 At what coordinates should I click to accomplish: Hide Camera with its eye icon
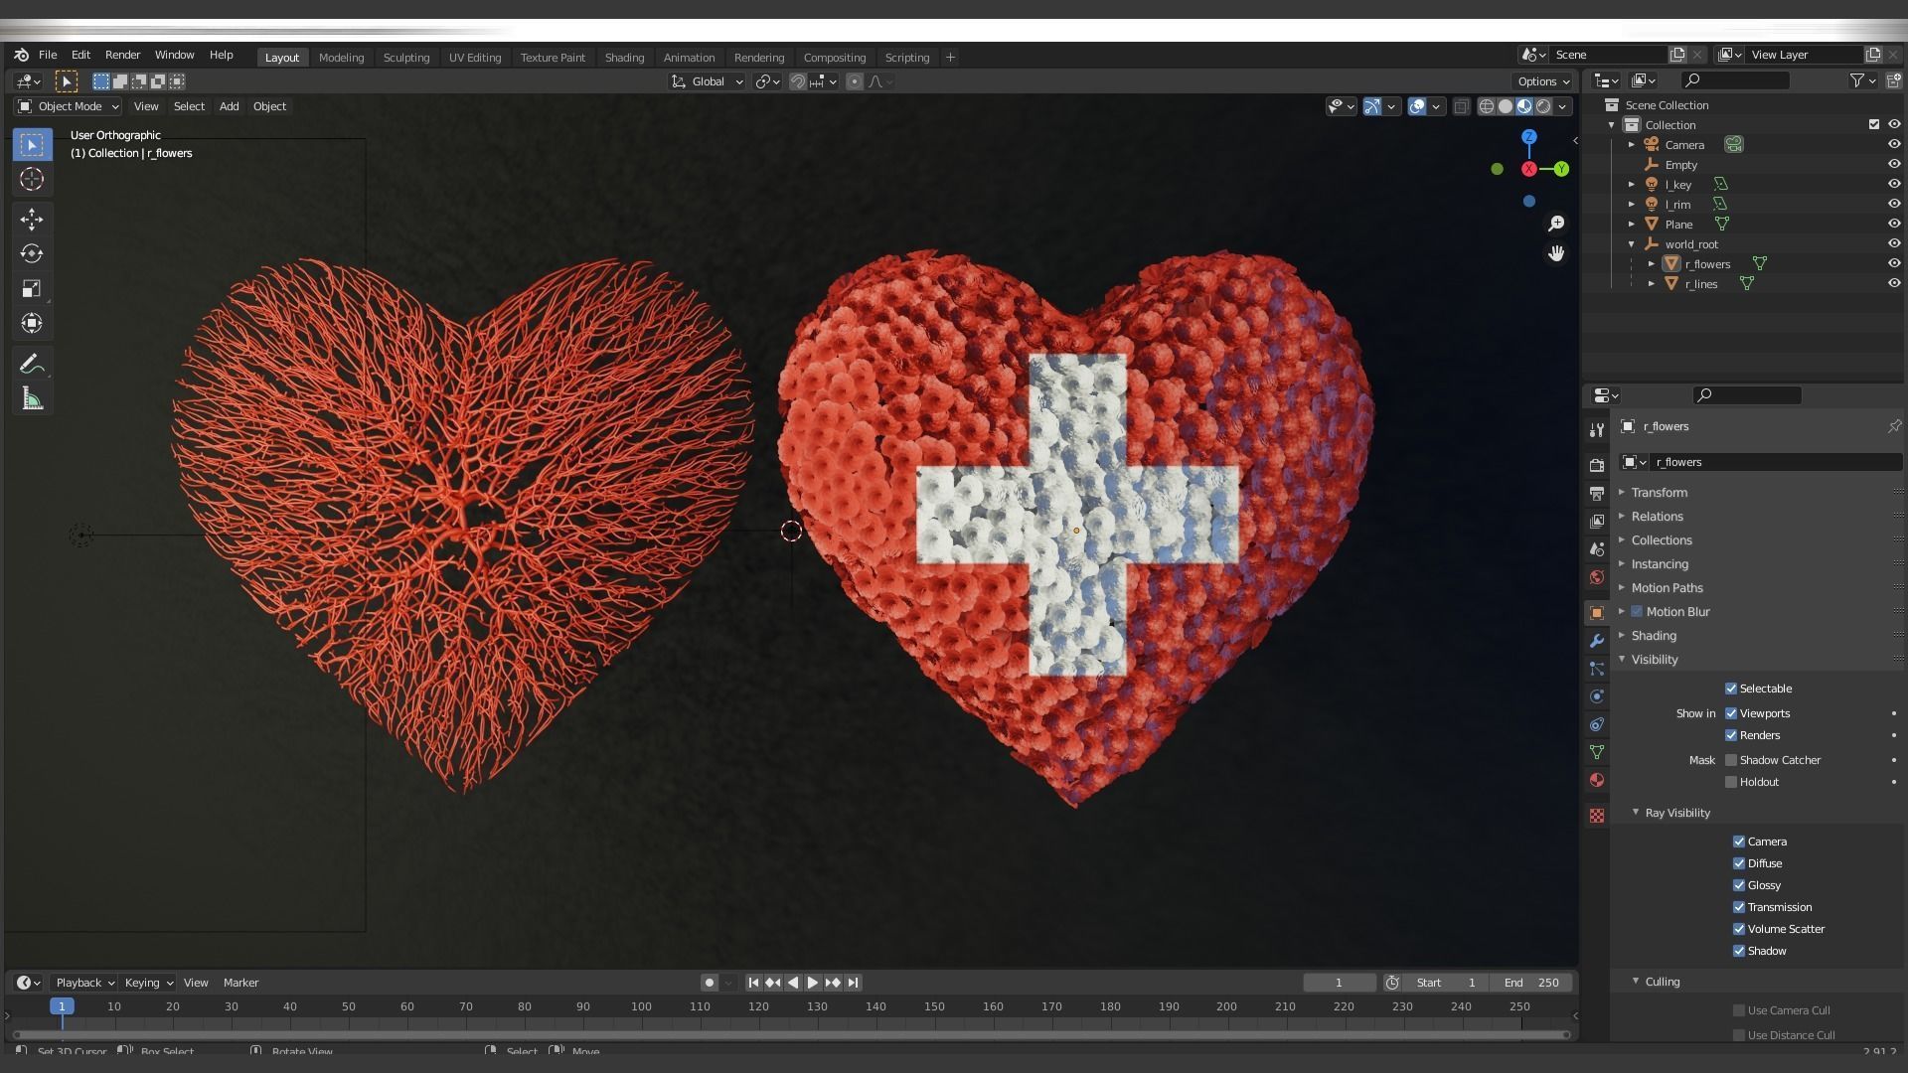point(1894,144)
